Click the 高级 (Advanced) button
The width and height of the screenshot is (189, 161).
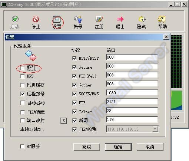(x=87, y=147)
